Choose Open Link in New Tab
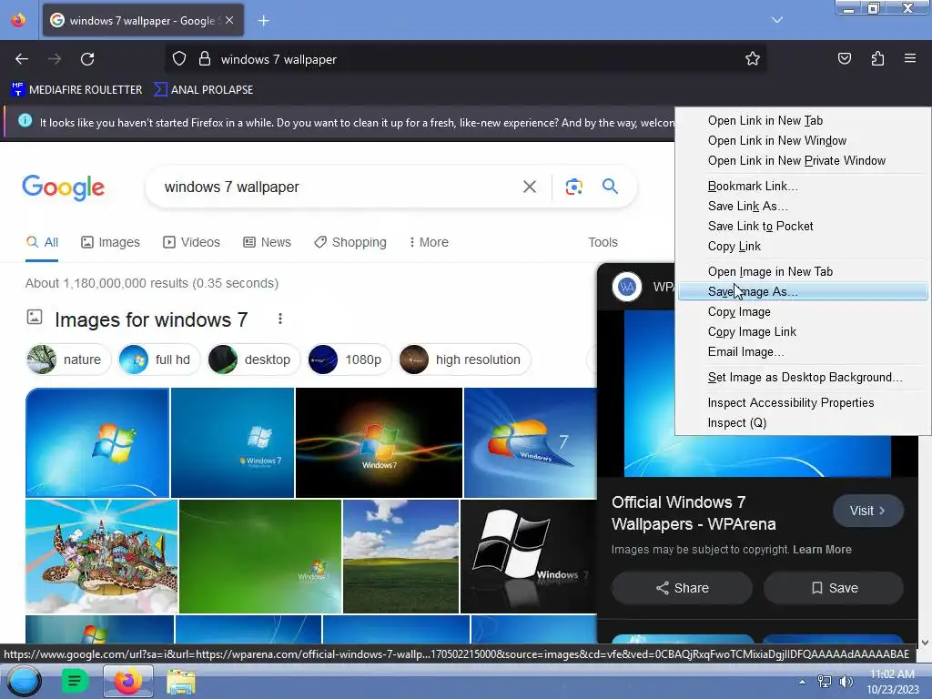Screen dimensions: 932x699 (803, 121)
